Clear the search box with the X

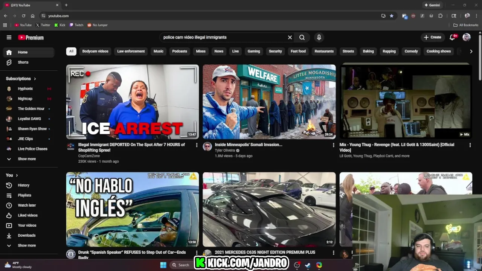tap(290, 37)
